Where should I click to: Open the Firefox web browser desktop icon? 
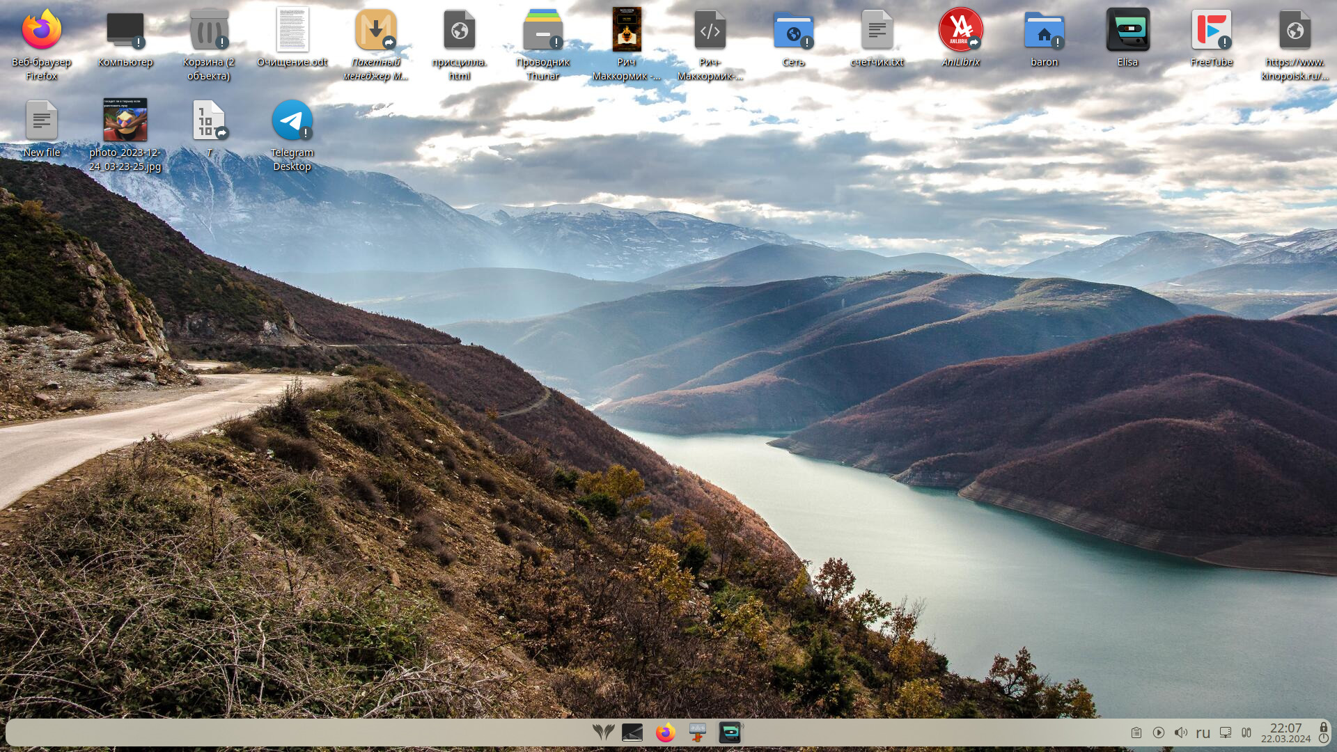point(42,31)
